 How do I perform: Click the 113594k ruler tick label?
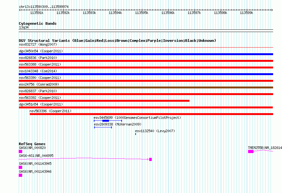[115, 13]
